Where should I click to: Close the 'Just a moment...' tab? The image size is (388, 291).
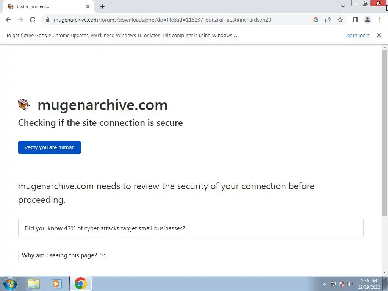[x=88, y=7]
